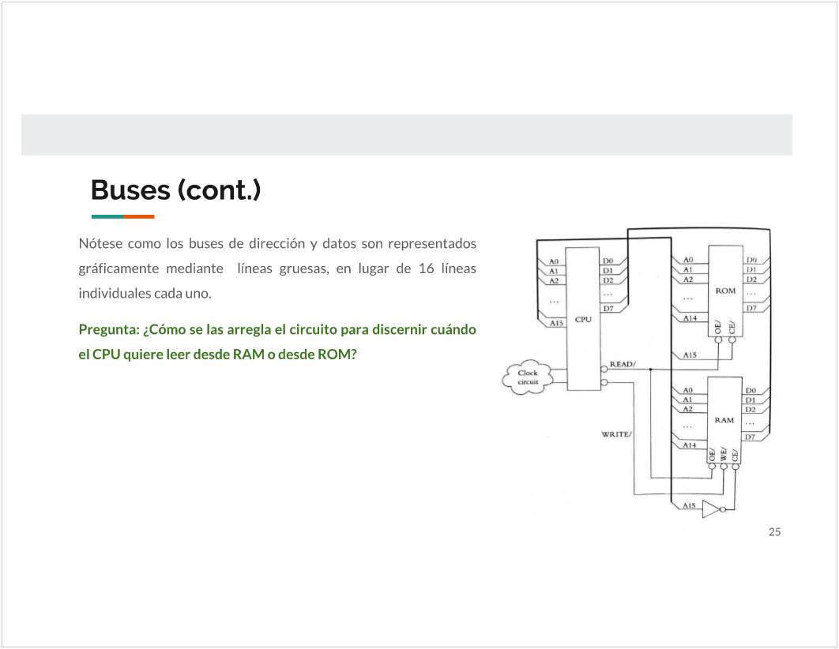This screenshot has width=839, height=649.
Task: Click the slide page number 25
Action: pyautogui.click(x=774, y=532)
